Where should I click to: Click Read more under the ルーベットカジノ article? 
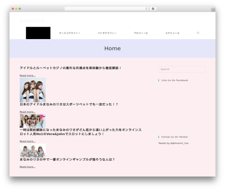[x=27, y=75]
